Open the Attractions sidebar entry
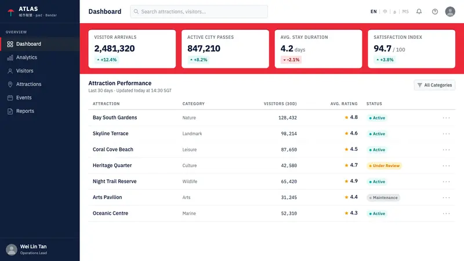 pyautogui.click(x=39, y=84)
